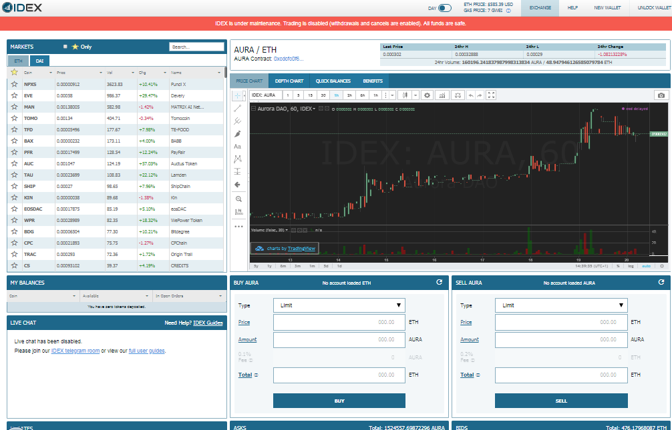Select the zoom-in magnifier tool
This screenshot has height=430, width=672.
[238, 199]
